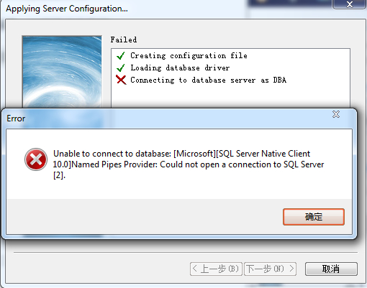Screen dimensions: 367x288
Task: Click the 上一步 (B) back button
Action: pos(216,269)
